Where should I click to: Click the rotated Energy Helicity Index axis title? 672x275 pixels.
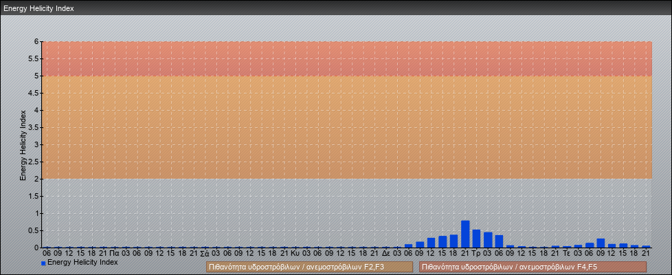point(23,144)
